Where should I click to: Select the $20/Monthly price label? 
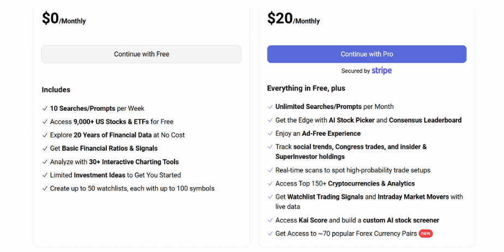click(293, 19)
